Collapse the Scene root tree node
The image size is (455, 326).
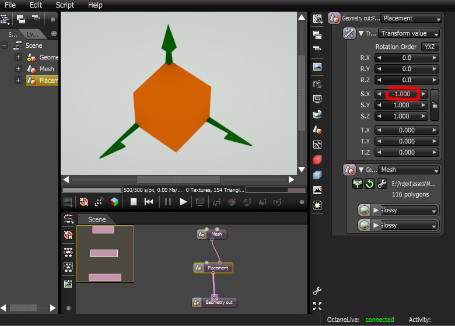pos(5,45)
